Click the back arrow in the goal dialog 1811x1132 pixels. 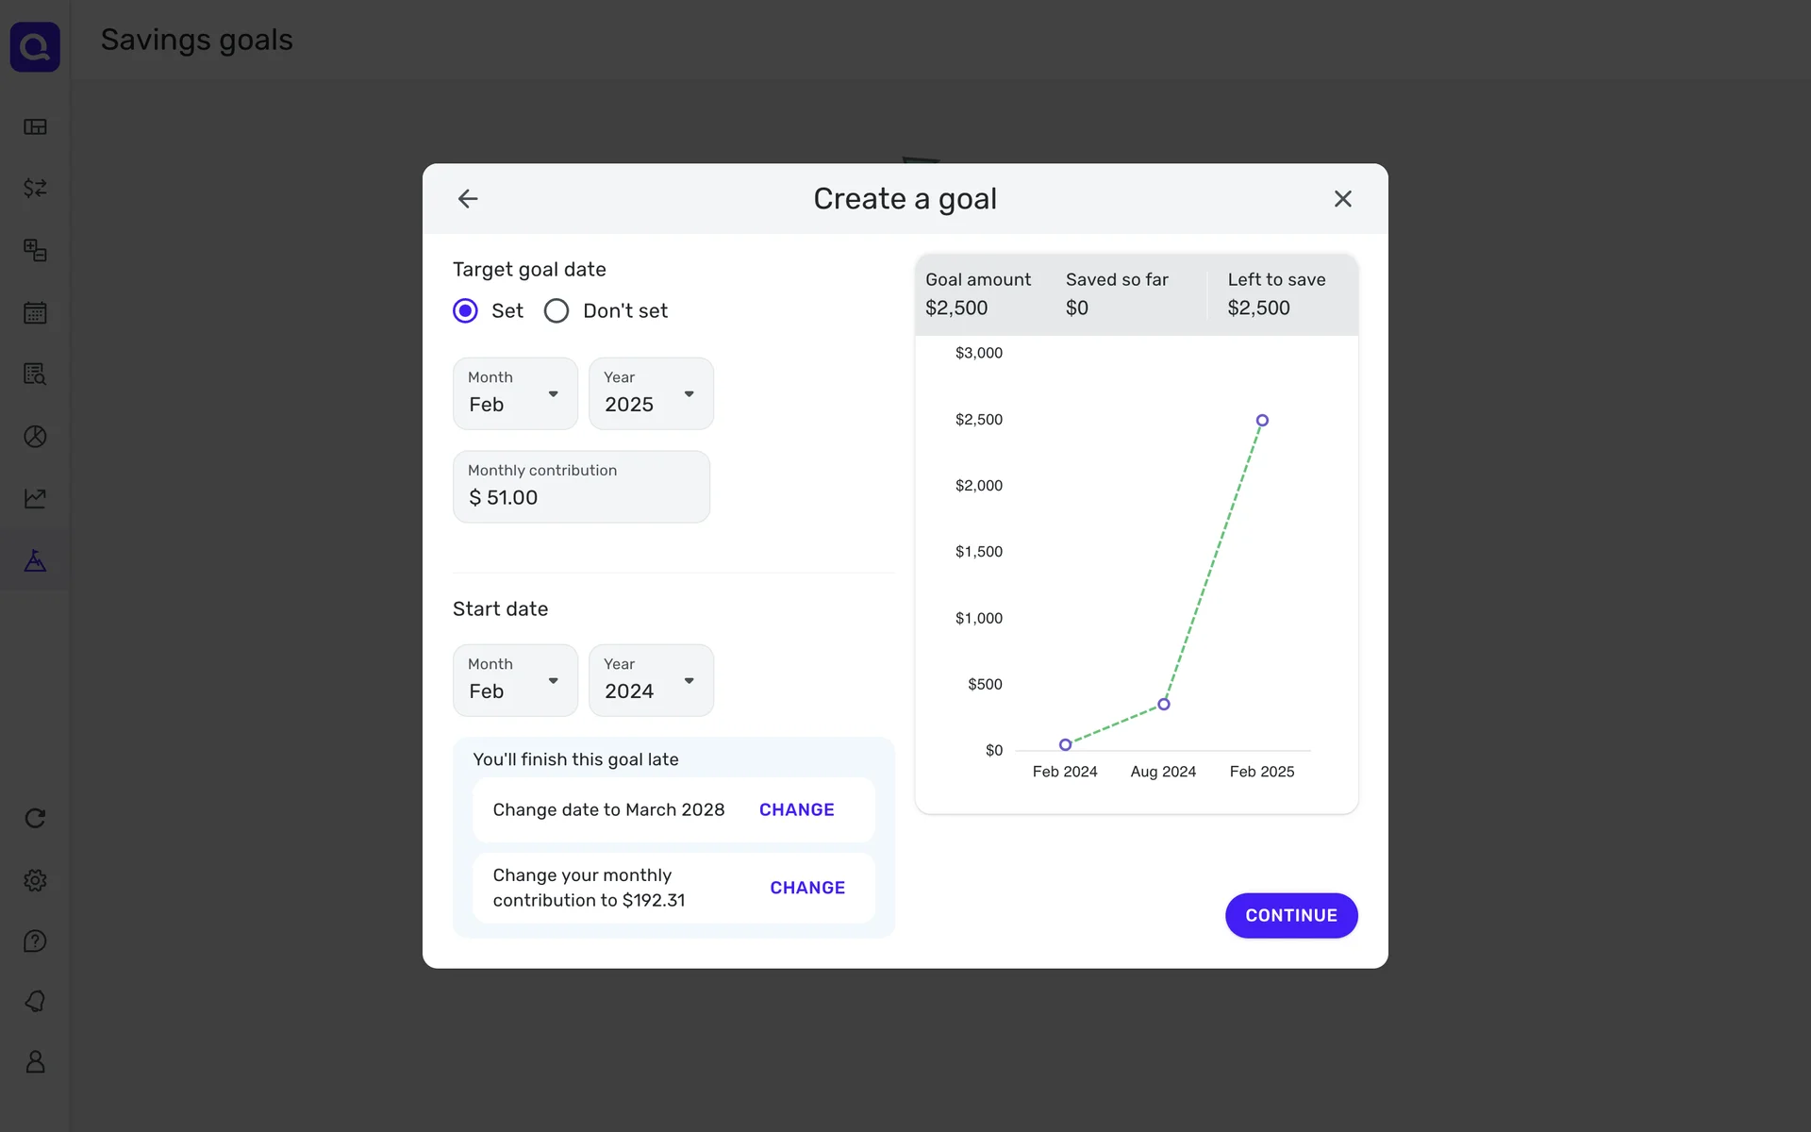(x=468, y=199)
